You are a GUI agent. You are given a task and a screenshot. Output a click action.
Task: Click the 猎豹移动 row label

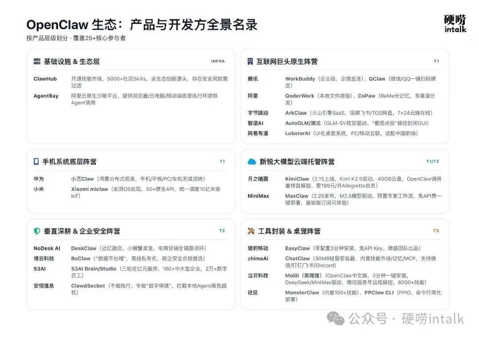(x=258, y=249)
